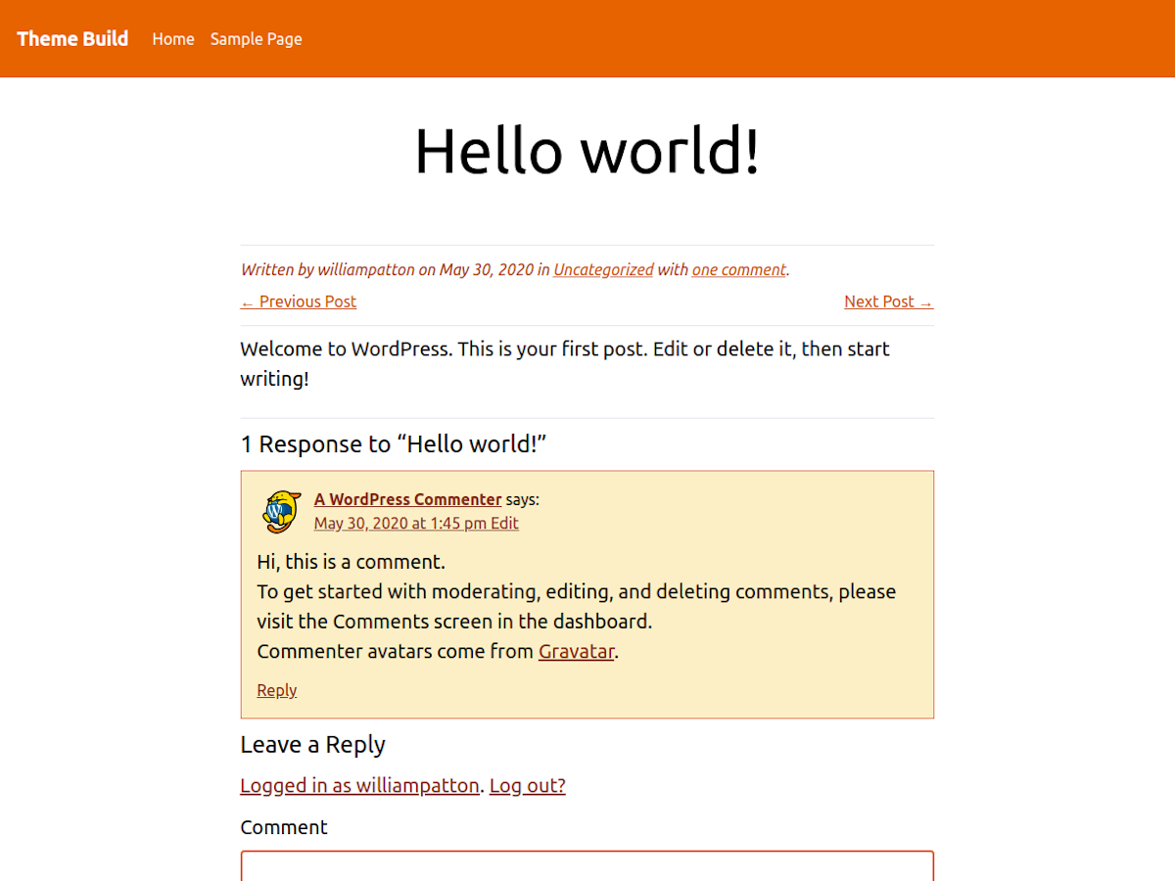Click the 'Hello world!' post title heading

(587, 152)
